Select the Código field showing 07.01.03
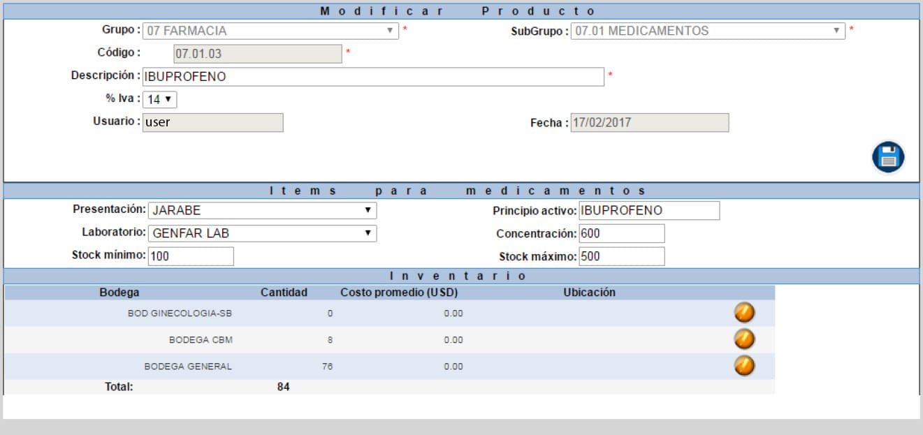 (259, 52)
